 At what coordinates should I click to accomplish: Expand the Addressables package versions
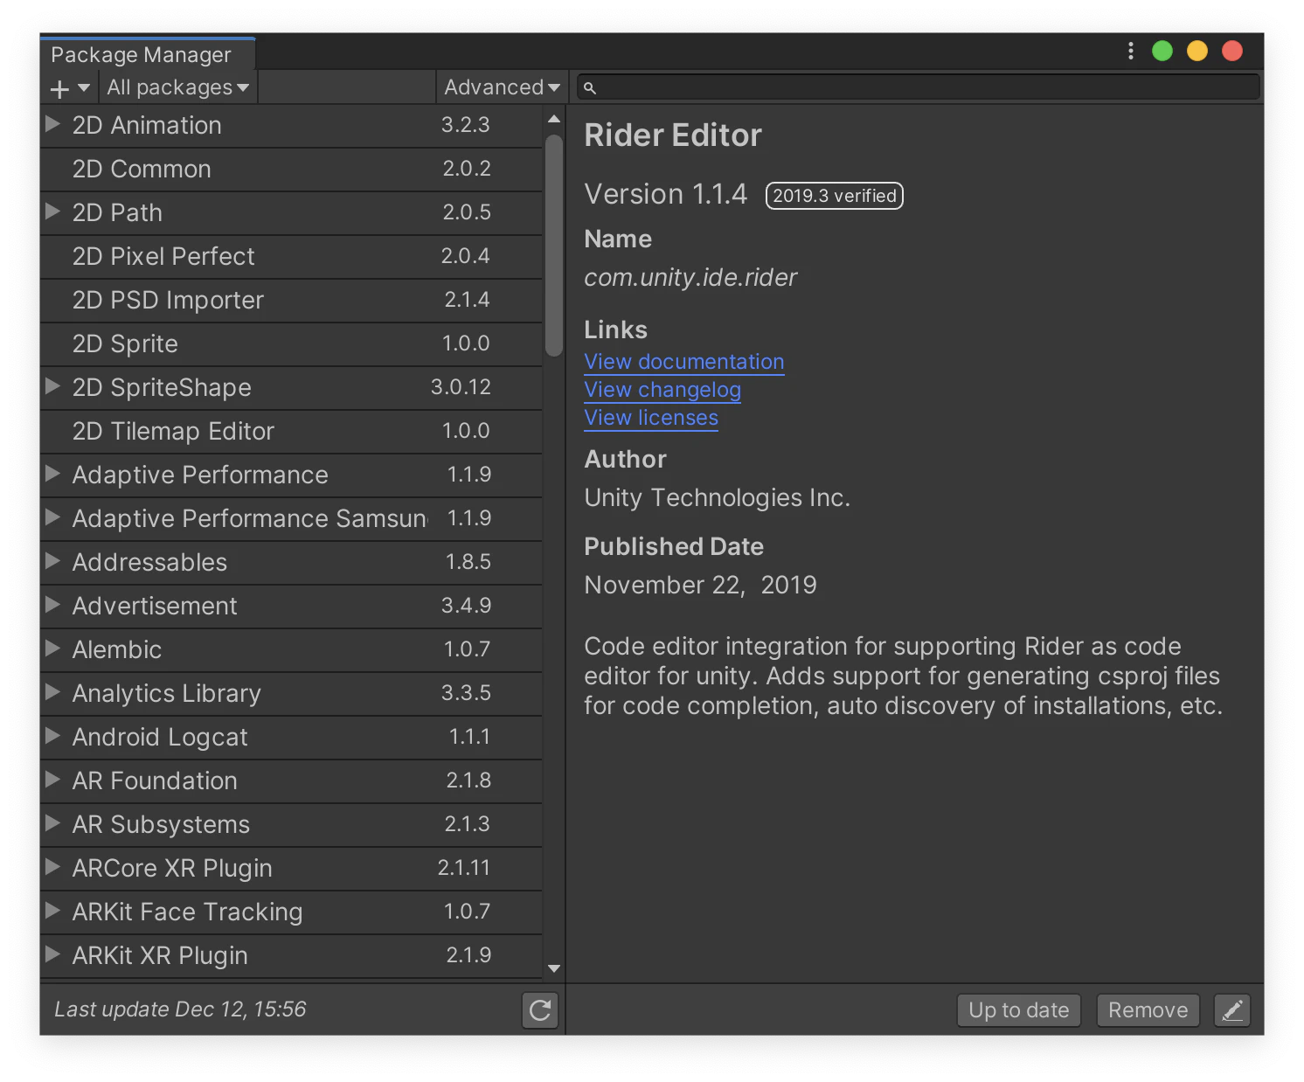point(52,560)
